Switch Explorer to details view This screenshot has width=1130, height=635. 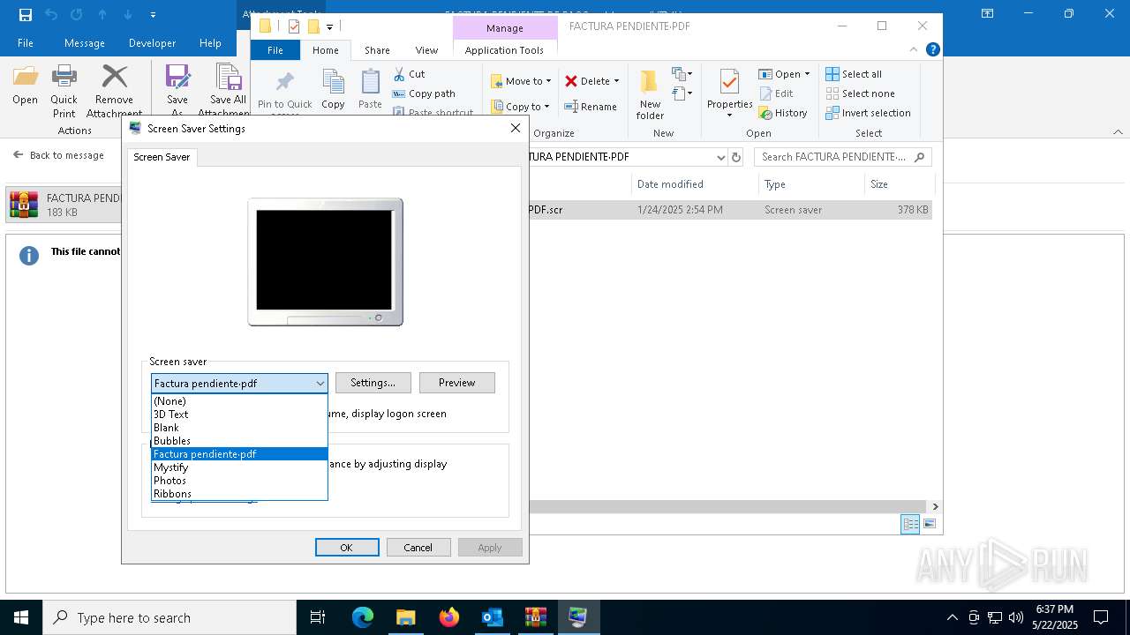tap(910, 524)
